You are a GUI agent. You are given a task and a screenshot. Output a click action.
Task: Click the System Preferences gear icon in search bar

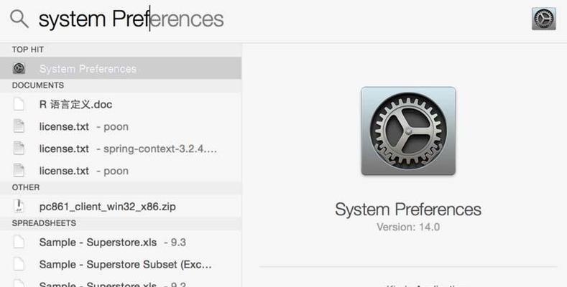click(543, 19)
